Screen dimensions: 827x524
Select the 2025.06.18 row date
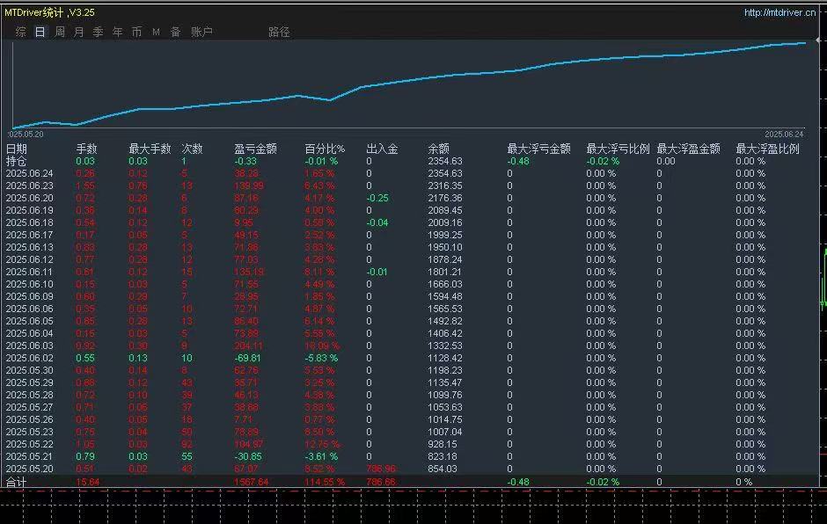click(x=30, y=222)
